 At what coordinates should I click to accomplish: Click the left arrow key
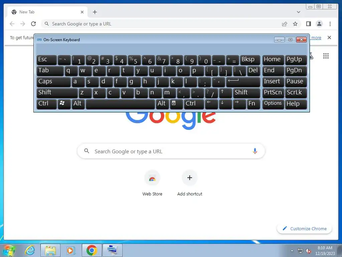point(211,104)
